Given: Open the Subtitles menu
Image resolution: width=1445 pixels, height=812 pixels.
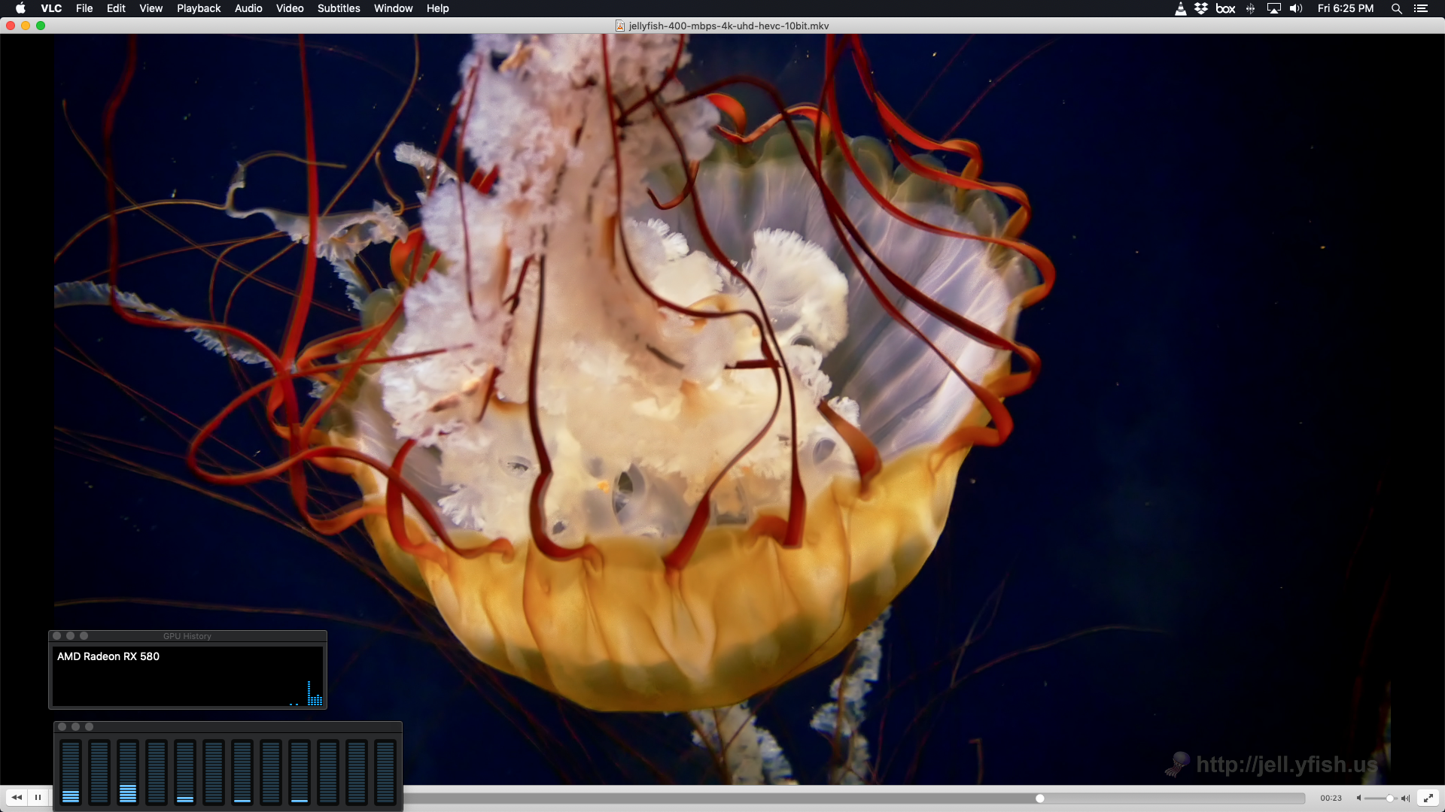Looking at the screenshot, I should click(339, 8).
